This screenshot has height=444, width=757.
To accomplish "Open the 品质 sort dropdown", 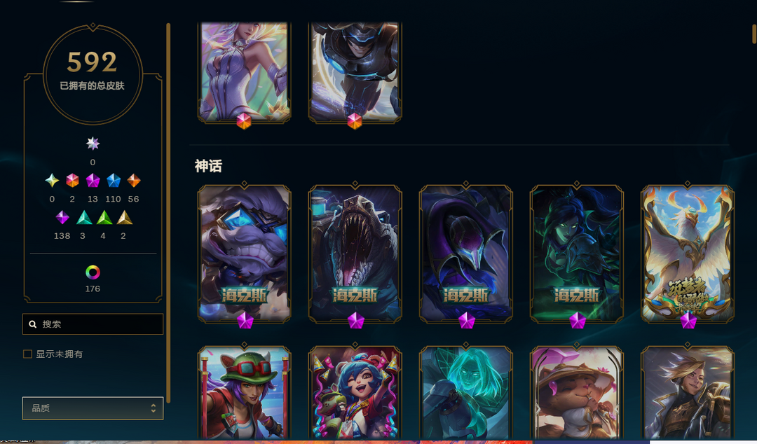I will click(x=93, y=408).
